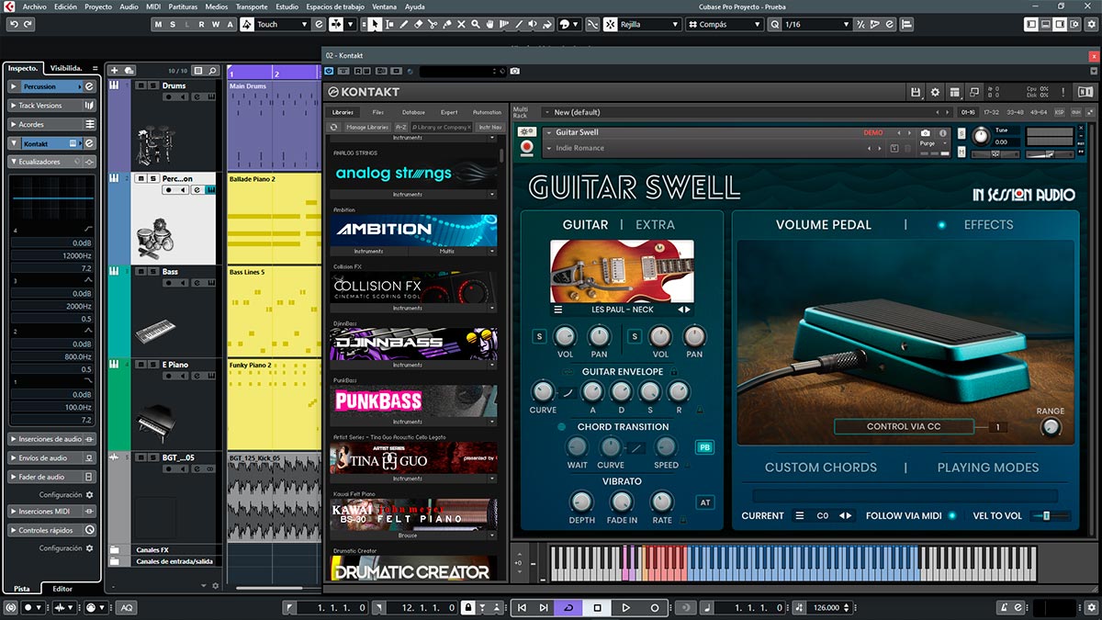Toggle global Mute M button
The width and height of the screenshot is (1102, 620).
pos(159,24)
